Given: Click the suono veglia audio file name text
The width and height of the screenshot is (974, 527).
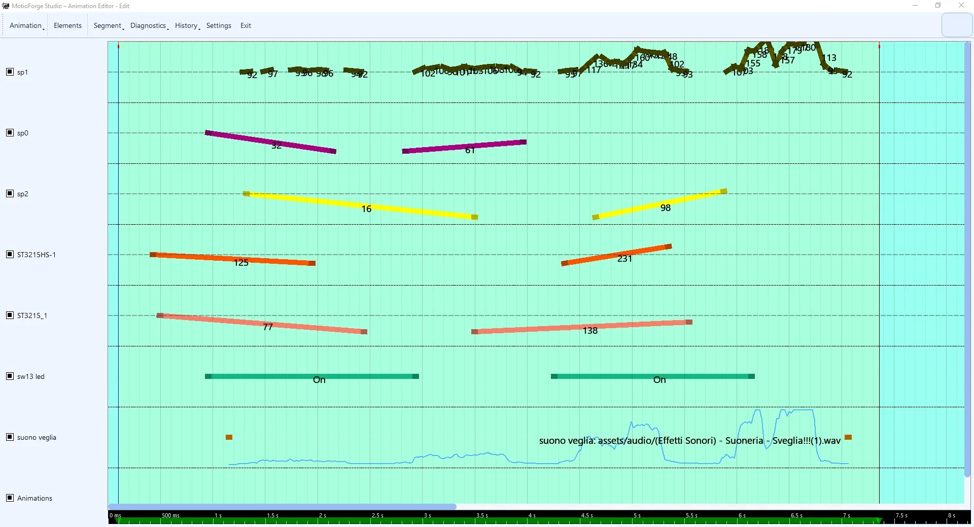Looking at the screenshot, I should pyautogui.click(x=690, y=441).
